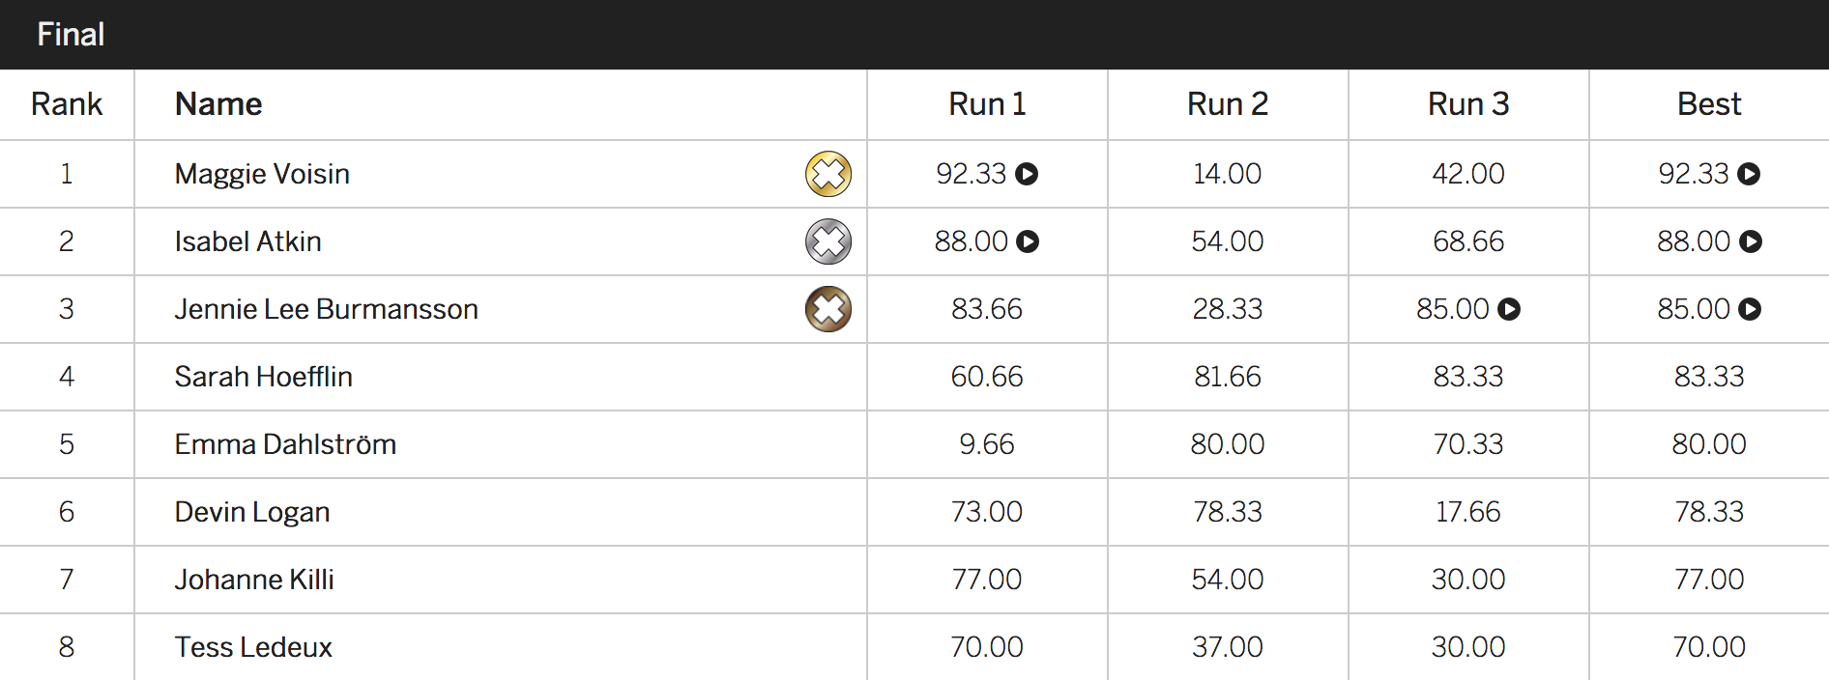
Task: Open Maggie Voisin's athlete name
Action: pos(262,174)
